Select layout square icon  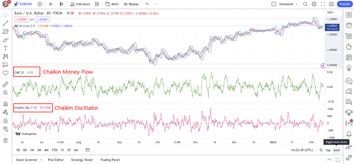[x=274, y=4]
